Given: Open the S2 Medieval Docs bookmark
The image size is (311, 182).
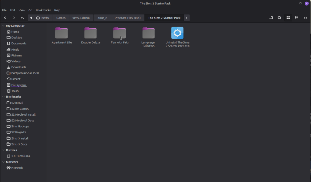Looking at the screenshot, I should pyautogui.click(x=23, y=121).
